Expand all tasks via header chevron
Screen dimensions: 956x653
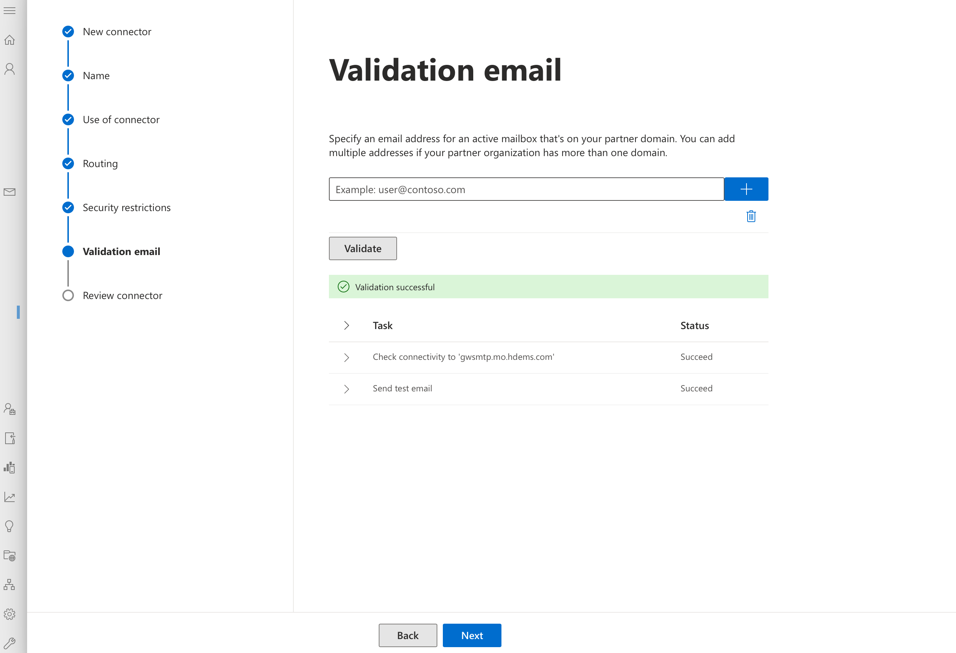(347, 325)
